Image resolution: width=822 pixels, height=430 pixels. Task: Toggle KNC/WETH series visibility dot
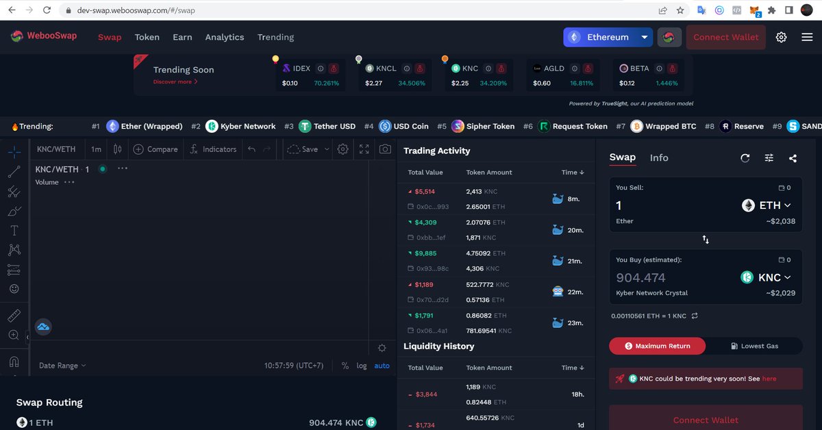(x=102, y=168)
